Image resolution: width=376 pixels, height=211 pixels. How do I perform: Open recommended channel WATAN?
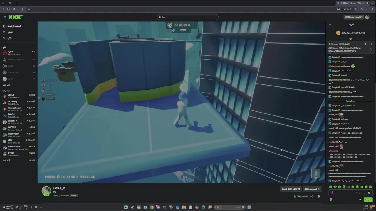pos(19,128)
